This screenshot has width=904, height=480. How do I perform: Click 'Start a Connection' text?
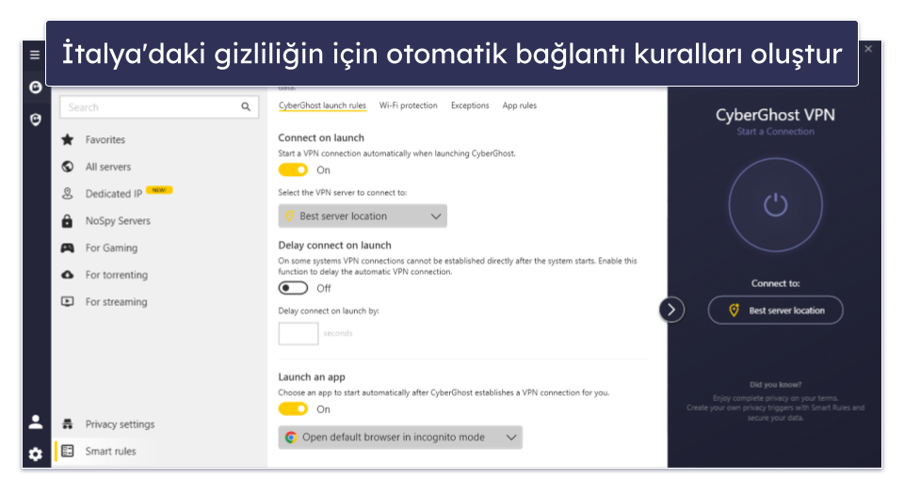point(775,132)
